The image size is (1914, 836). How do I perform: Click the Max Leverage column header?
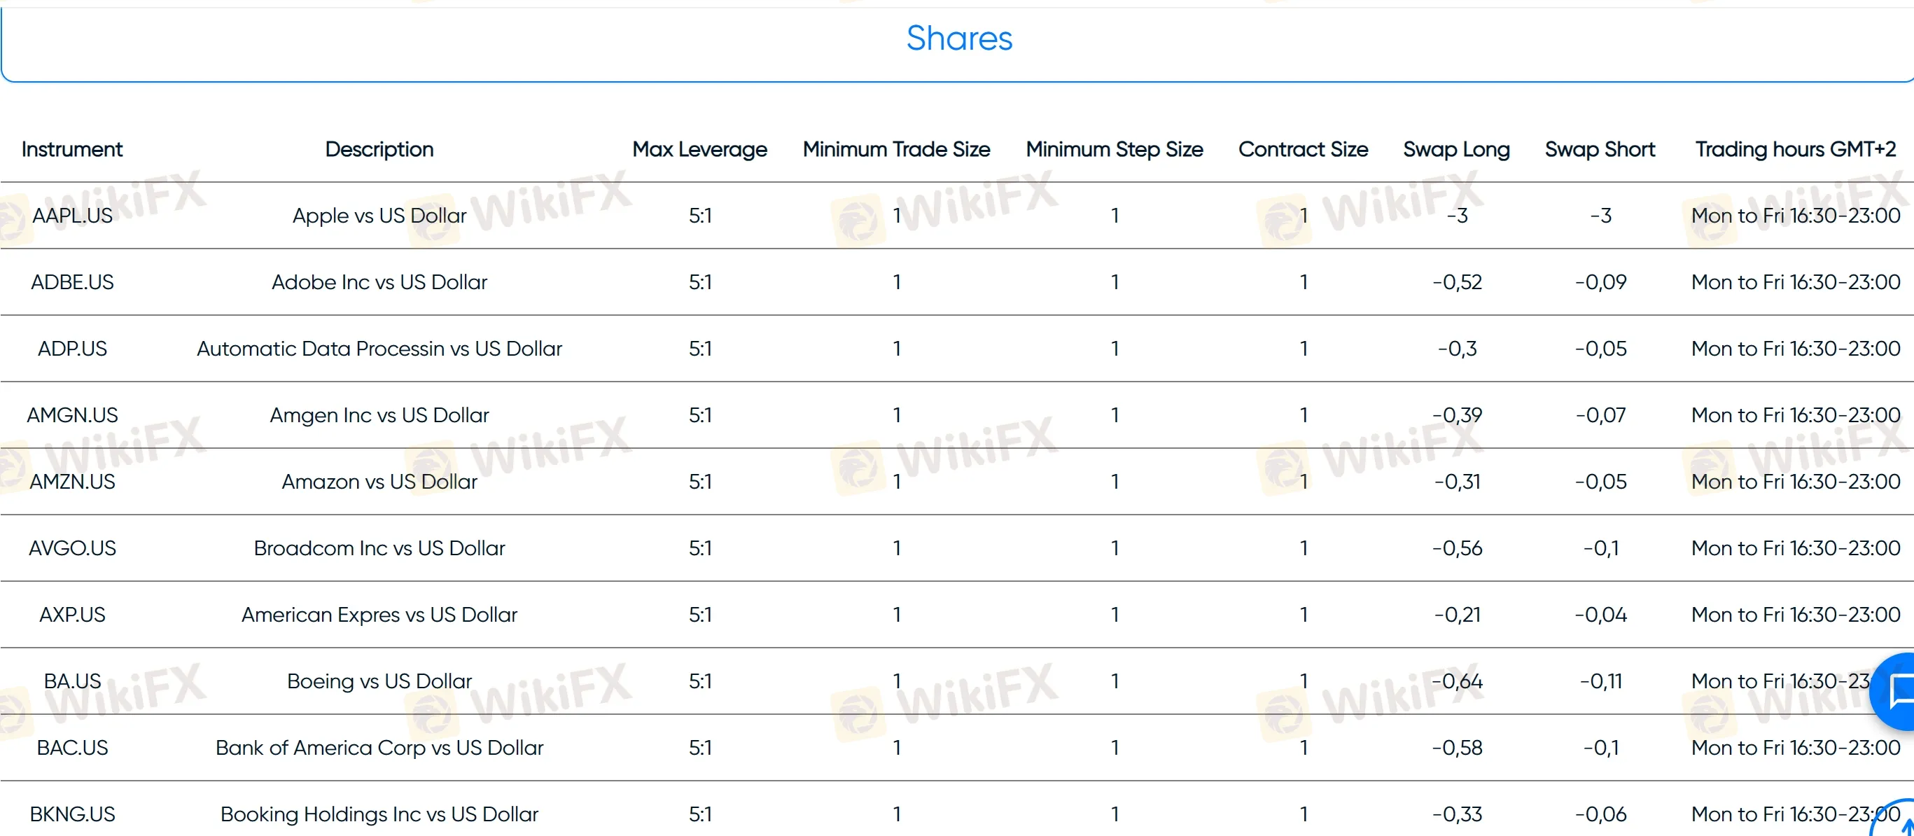[699, 149]
